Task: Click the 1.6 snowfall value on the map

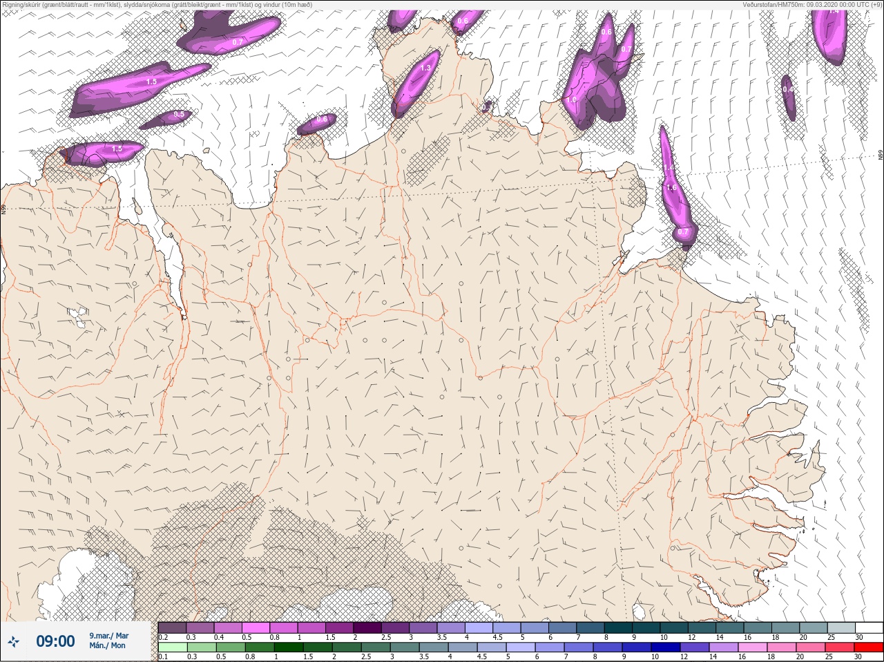Action: [x=671, y=188]
